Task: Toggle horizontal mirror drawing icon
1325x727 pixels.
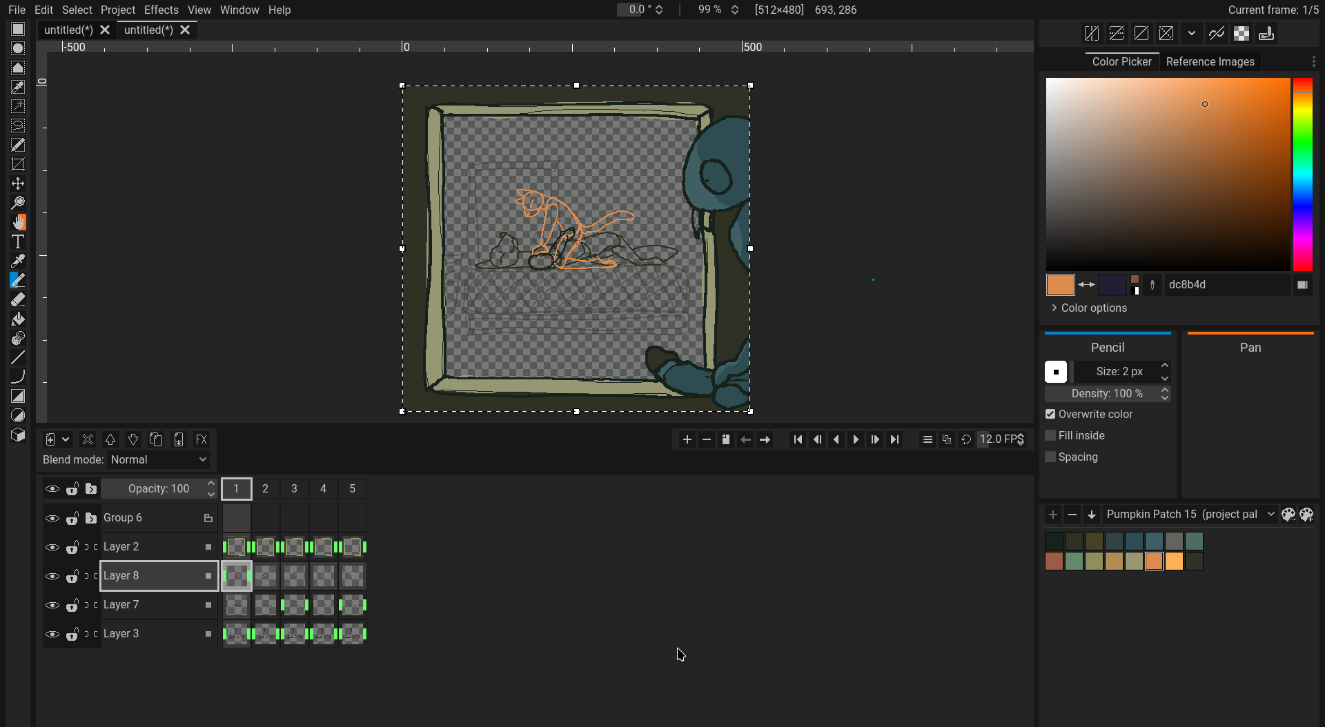Action: click(x=1092, y=33)
